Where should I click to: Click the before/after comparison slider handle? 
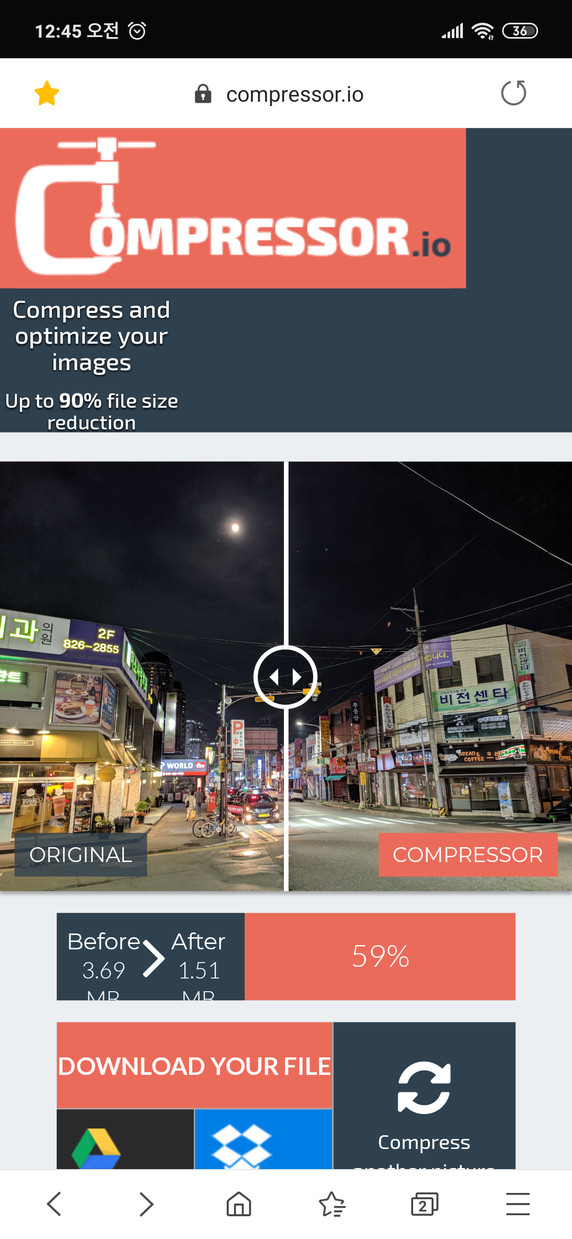[x=286, y=677]
